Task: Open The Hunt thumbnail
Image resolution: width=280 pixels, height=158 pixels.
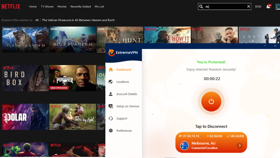Action: (120, 35)
